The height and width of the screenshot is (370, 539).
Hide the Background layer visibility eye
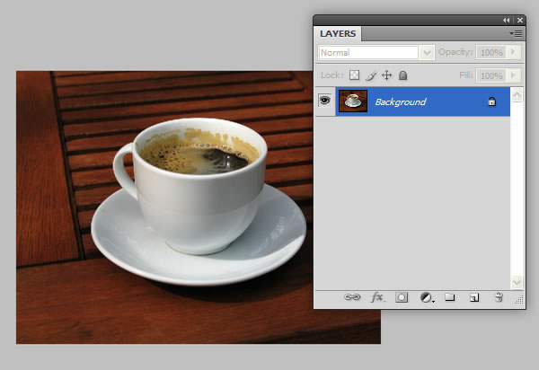point(325,101)
